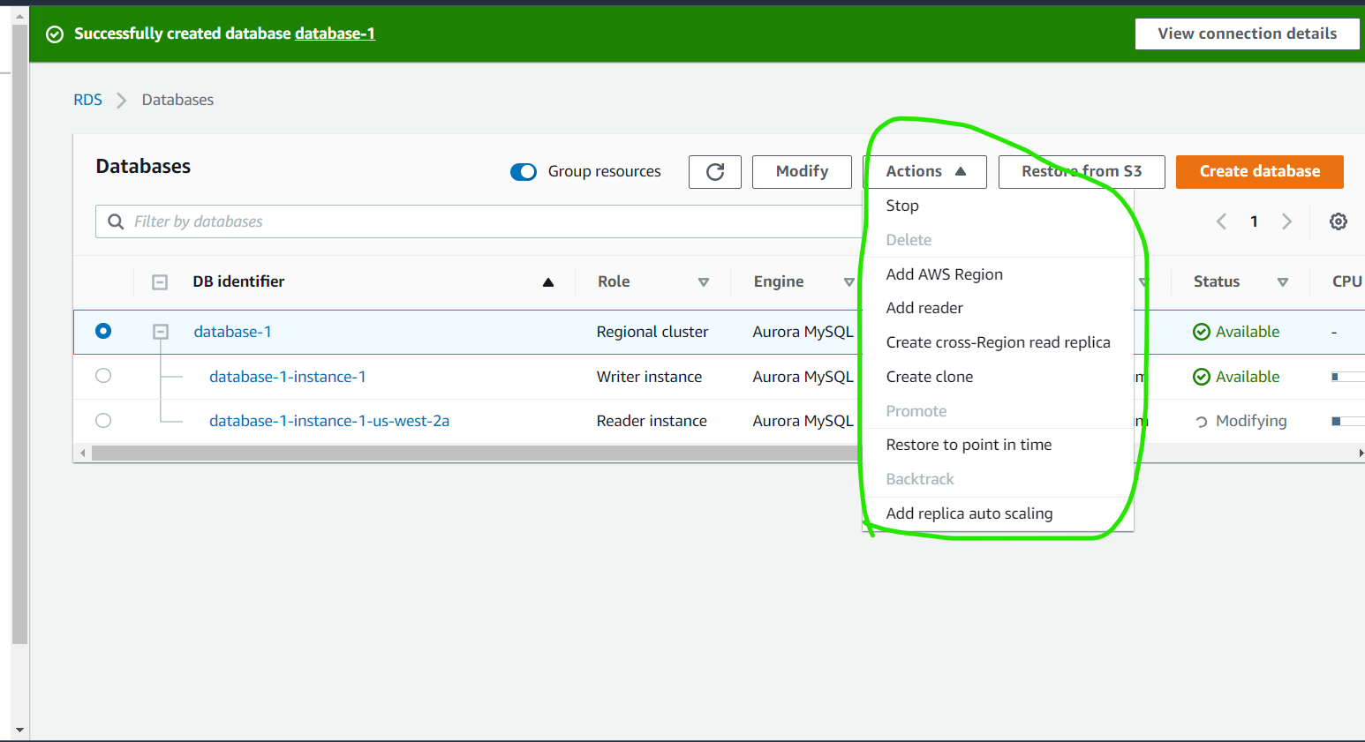The width and height of the screenshot is (1365, 742).
Task: Open the Role column filter dropdown
Action: tap(704, 281)
